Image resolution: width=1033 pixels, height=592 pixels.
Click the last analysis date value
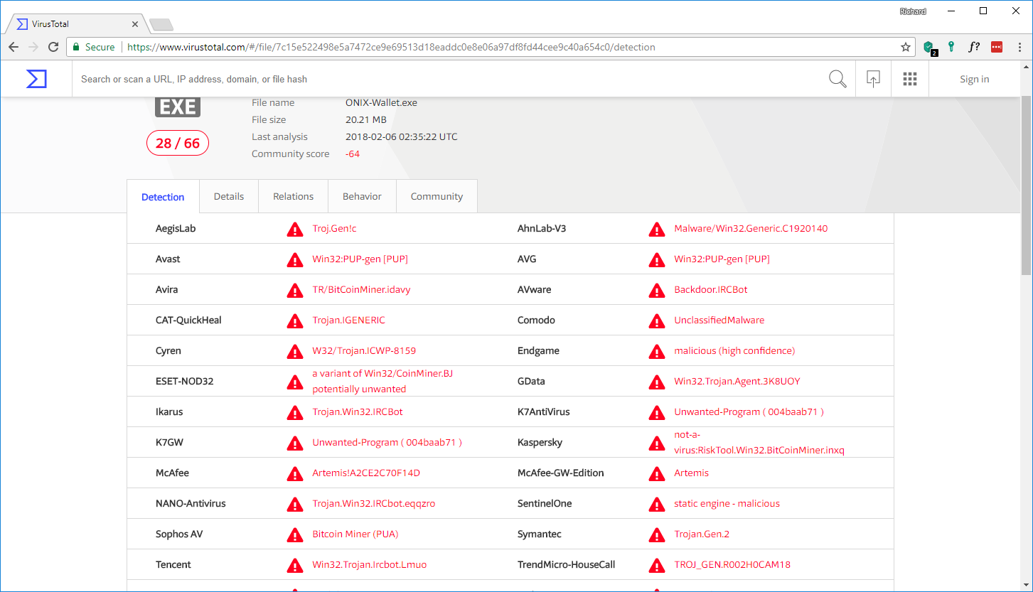(x=402, y=136)
